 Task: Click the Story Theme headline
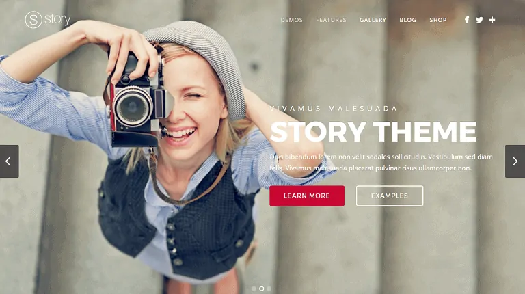pos(373,131)
